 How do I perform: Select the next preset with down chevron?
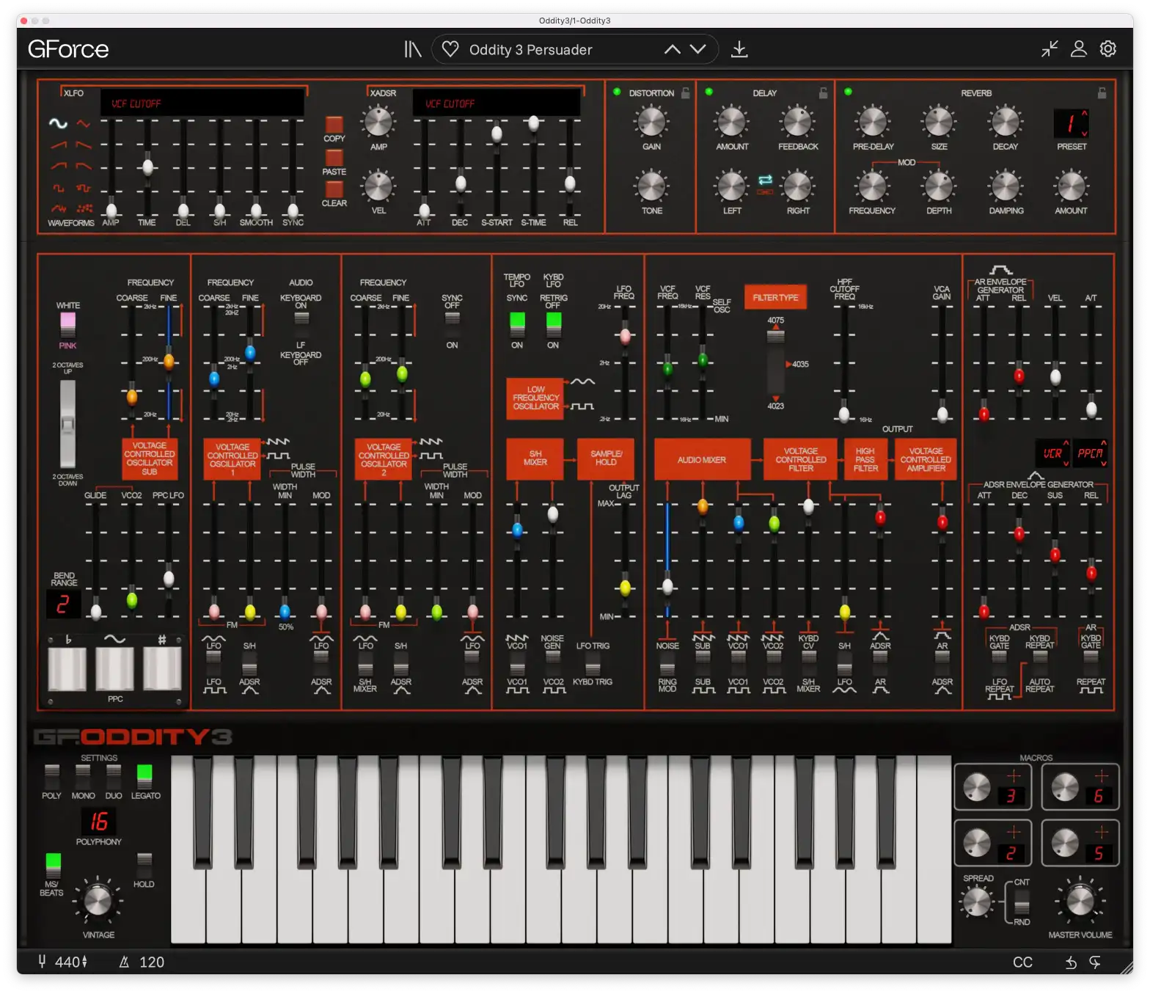tap(698, 49)
